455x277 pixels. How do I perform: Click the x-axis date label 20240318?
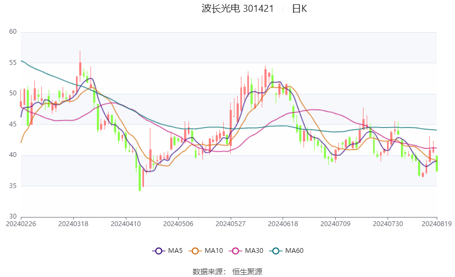point(73,224)
